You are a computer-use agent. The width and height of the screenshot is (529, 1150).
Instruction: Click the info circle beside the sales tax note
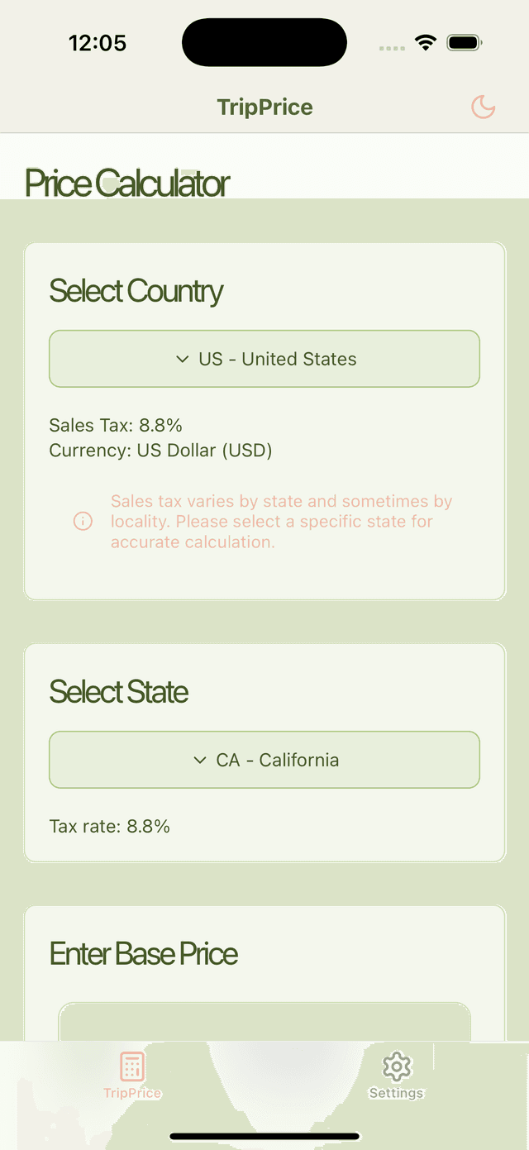pos(83,522)
